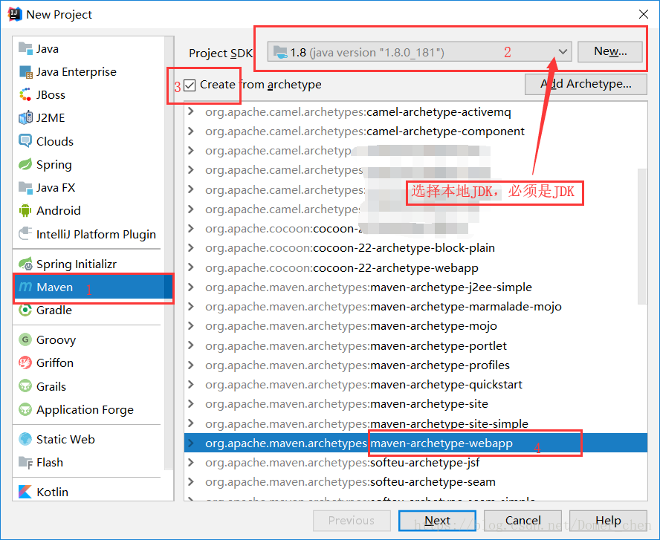Screen dimensions: 660x540
Task: Click the project type list scrollbar
Action: [x=169, y=253]
